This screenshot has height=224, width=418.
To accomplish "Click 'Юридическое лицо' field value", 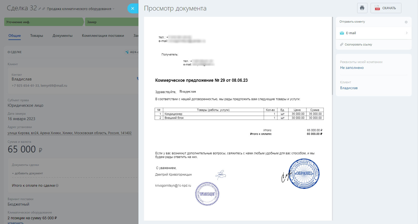I will (x=26, y=105).
